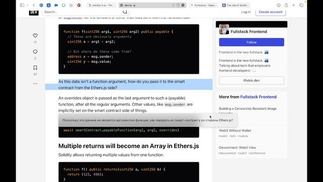The image size is (323, 182).
Task: Open the teal circle pinned tab
Action: click(x=64, y=5)
